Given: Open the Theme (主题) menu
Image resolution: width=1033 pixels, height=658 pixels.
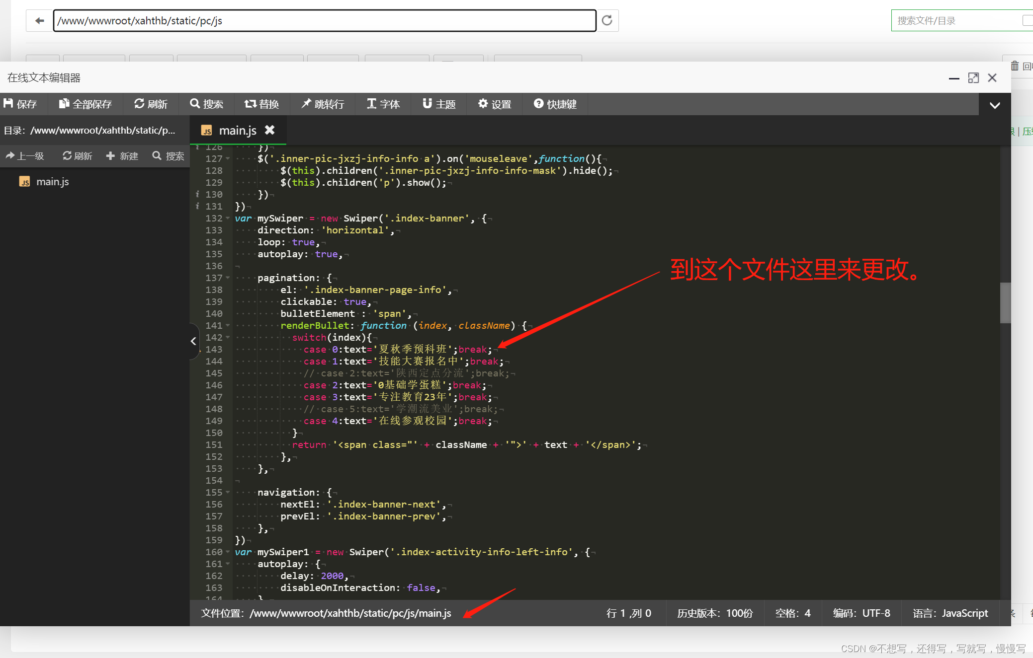Looking at the screenshot, I should pyautogui.click(x=439, y=104).
